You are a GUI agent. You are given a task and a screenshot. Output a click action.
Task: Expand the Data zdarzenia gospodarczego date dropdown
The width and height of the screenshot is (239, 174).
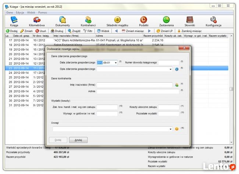(116, 63)
